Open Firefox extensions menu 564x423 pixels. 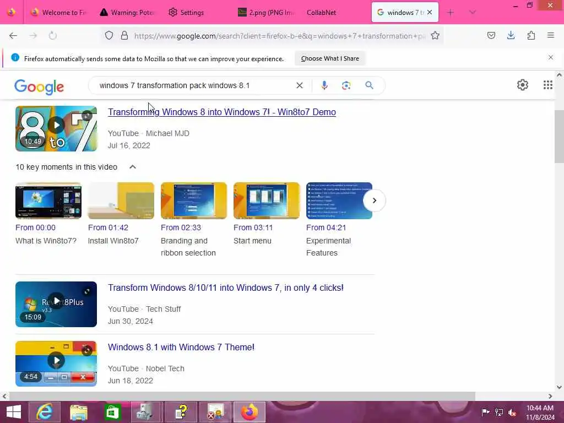coord(531,36)
